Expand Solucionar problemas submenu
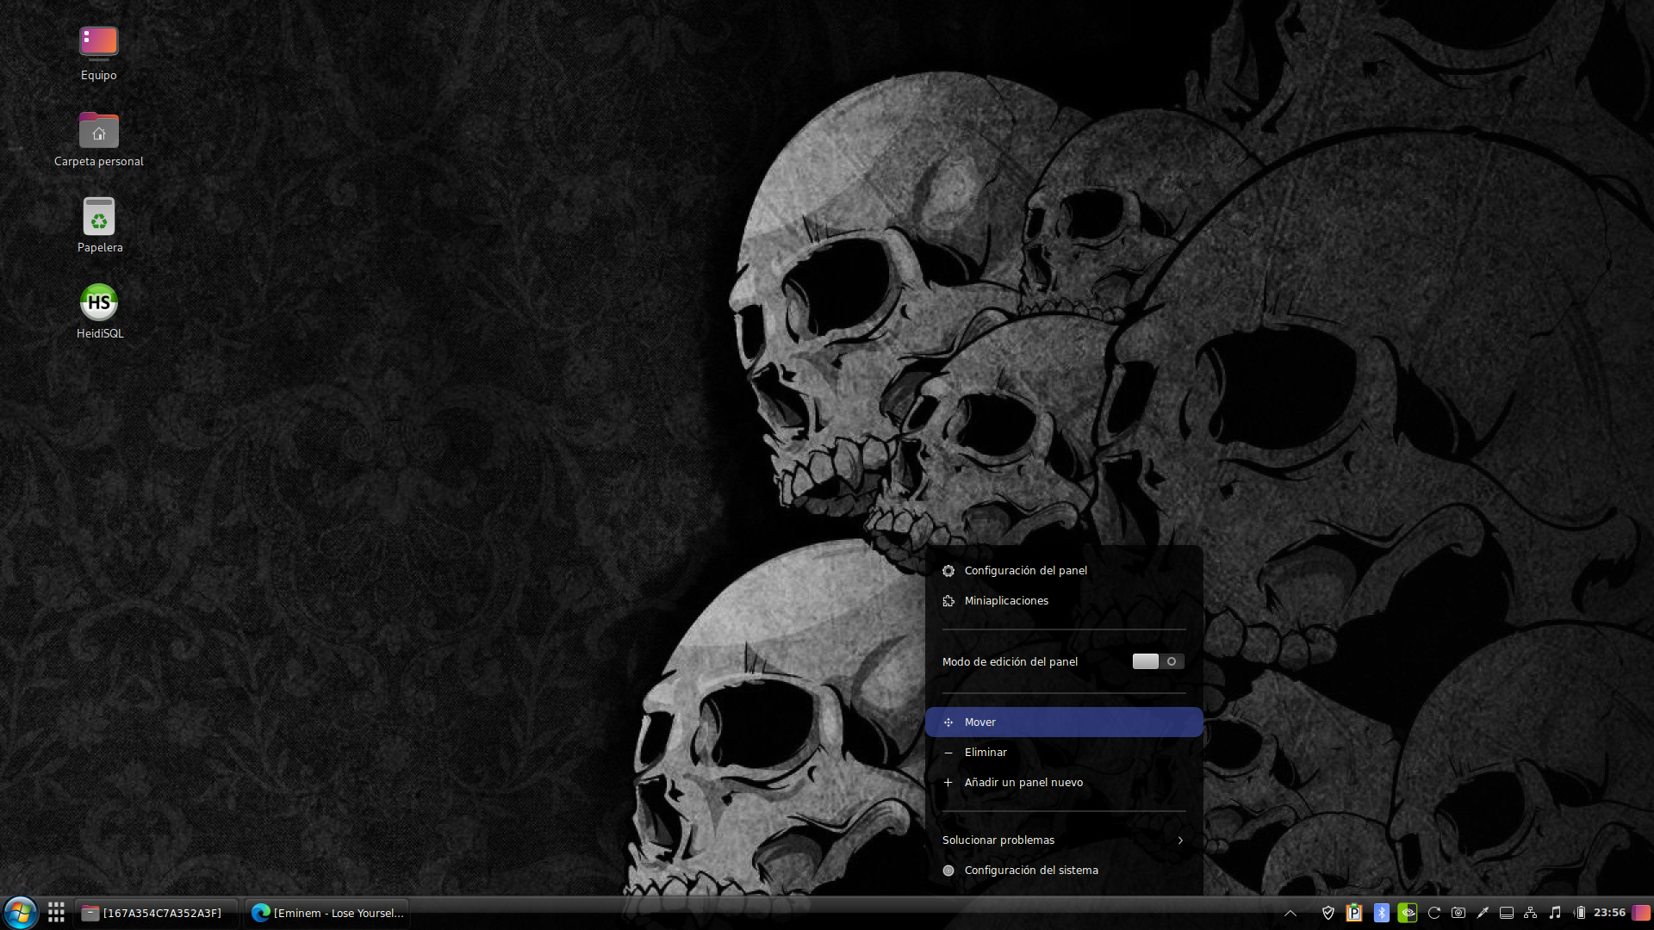The width and height of the screenshot is (1654, 930). click(x=1064, y=840)
